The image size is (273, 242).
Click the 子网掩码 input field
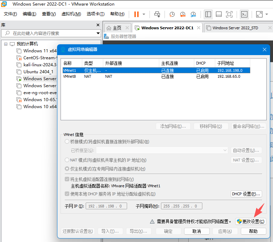[x=181, y=206]
